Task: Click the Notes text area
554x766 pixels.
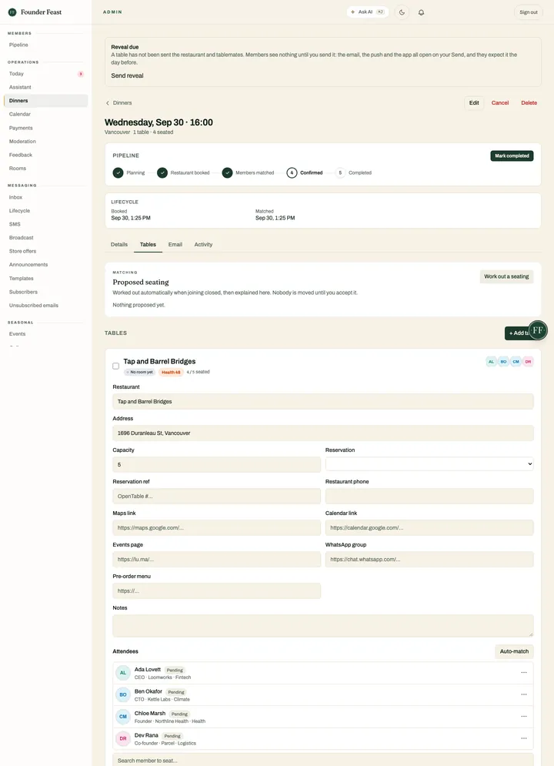Action: [x=323, y=626]
